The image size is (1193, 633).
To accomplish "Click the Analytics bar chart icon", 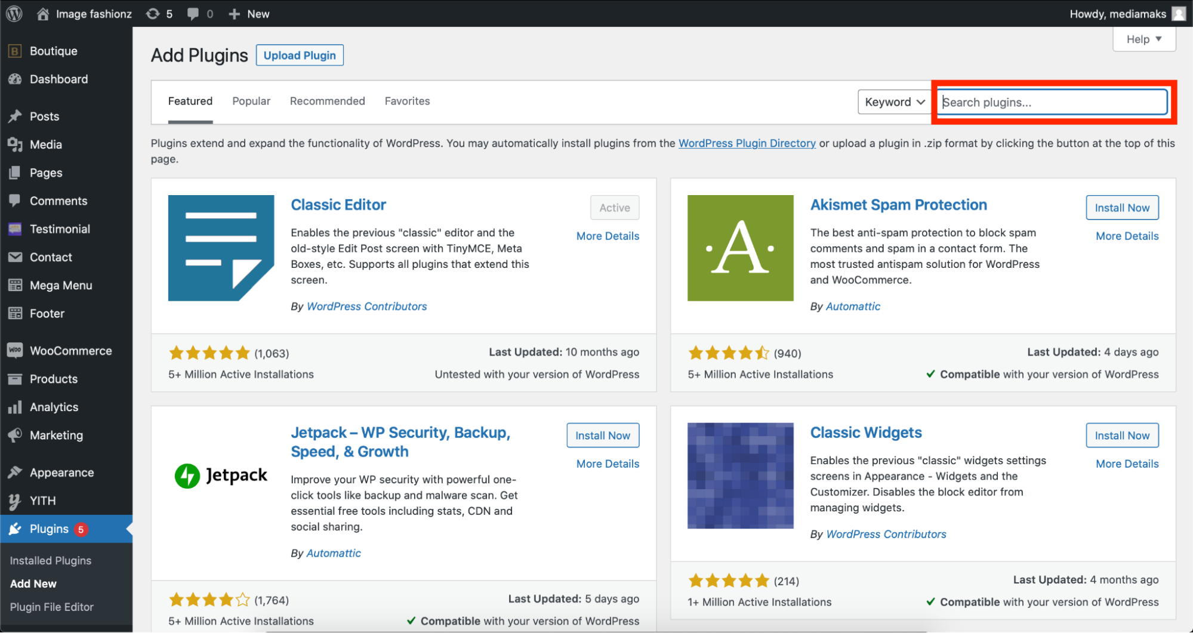I will [15, 407].
